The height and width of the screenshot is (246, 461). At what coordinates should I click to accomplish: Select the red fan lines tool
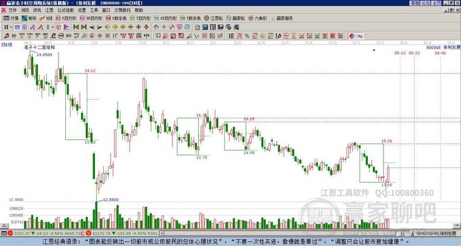coord(166,36)
